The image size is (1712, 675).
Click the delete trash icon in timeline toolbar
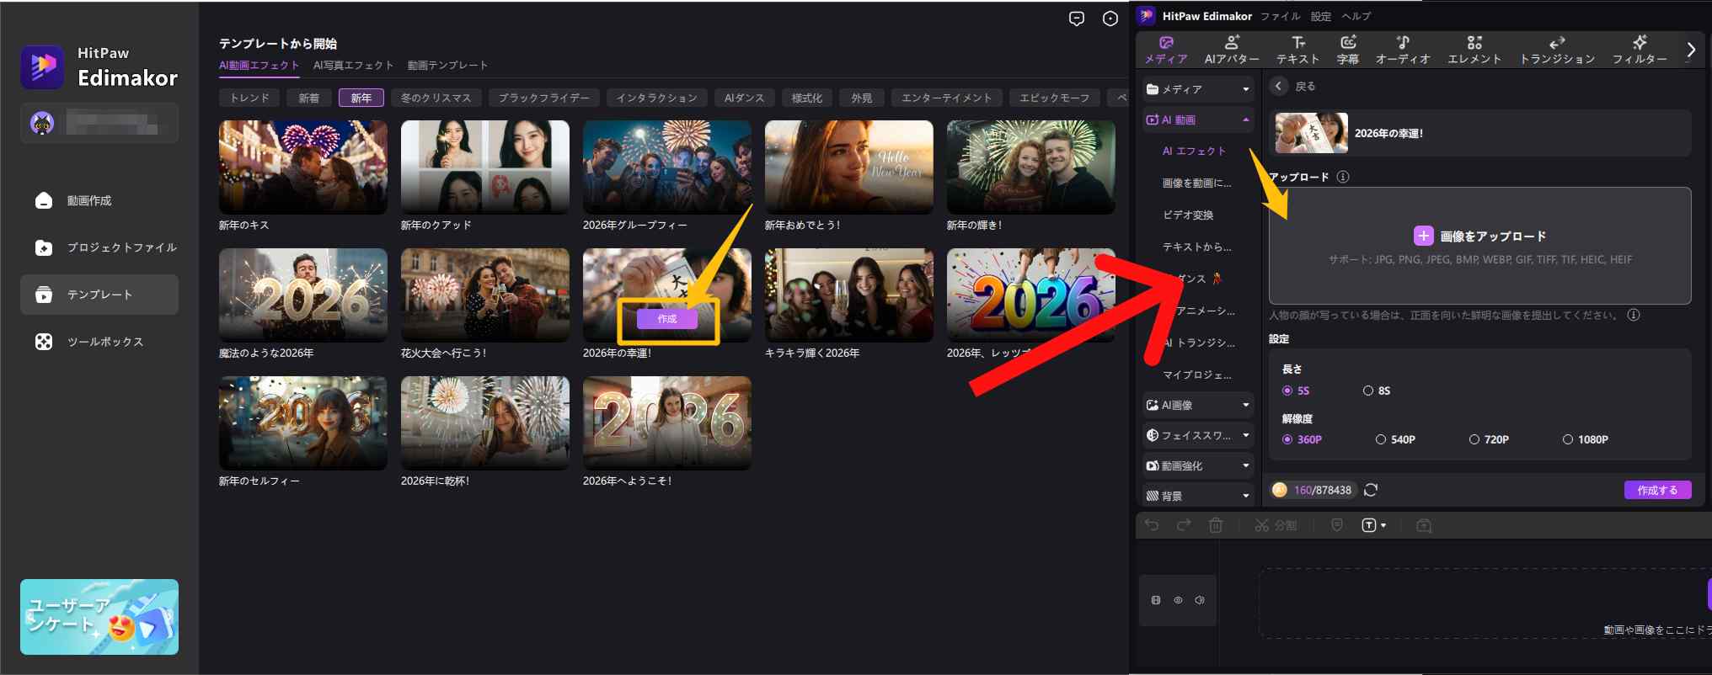[x=1216, y=525]
